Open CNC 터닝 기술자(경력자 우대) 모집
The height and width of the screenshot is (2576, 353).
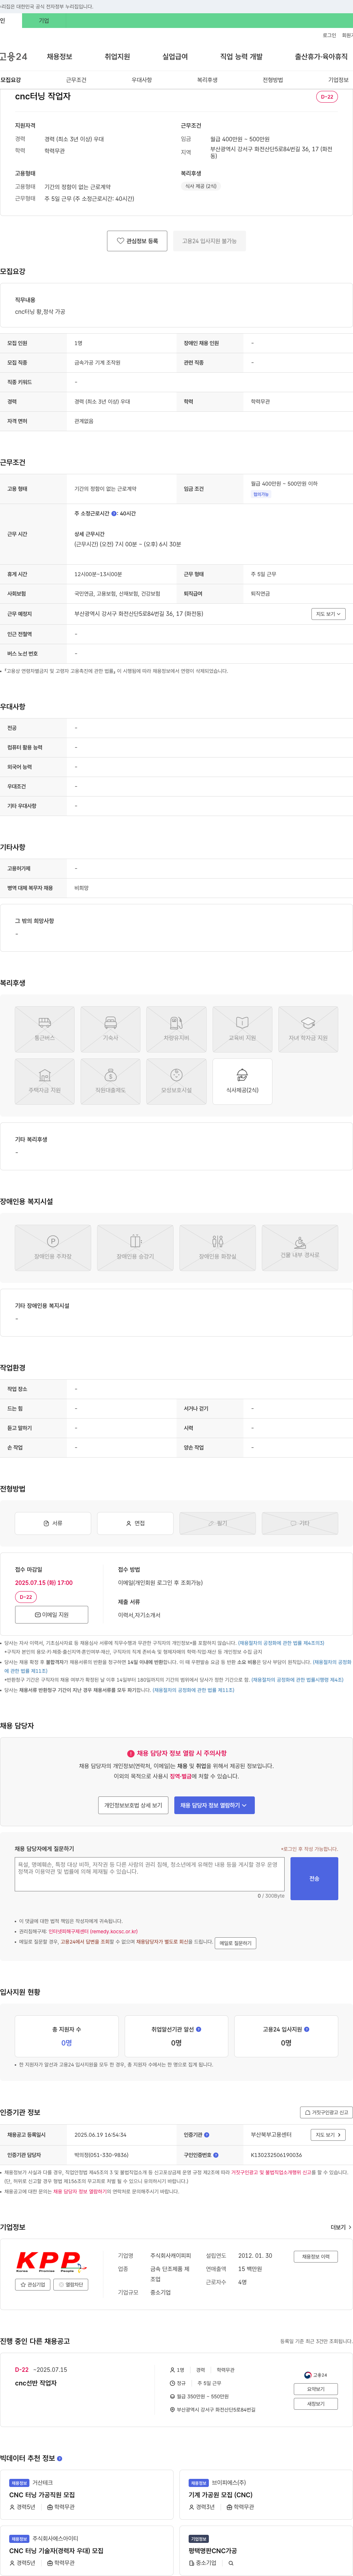(x=56, y=2551)
